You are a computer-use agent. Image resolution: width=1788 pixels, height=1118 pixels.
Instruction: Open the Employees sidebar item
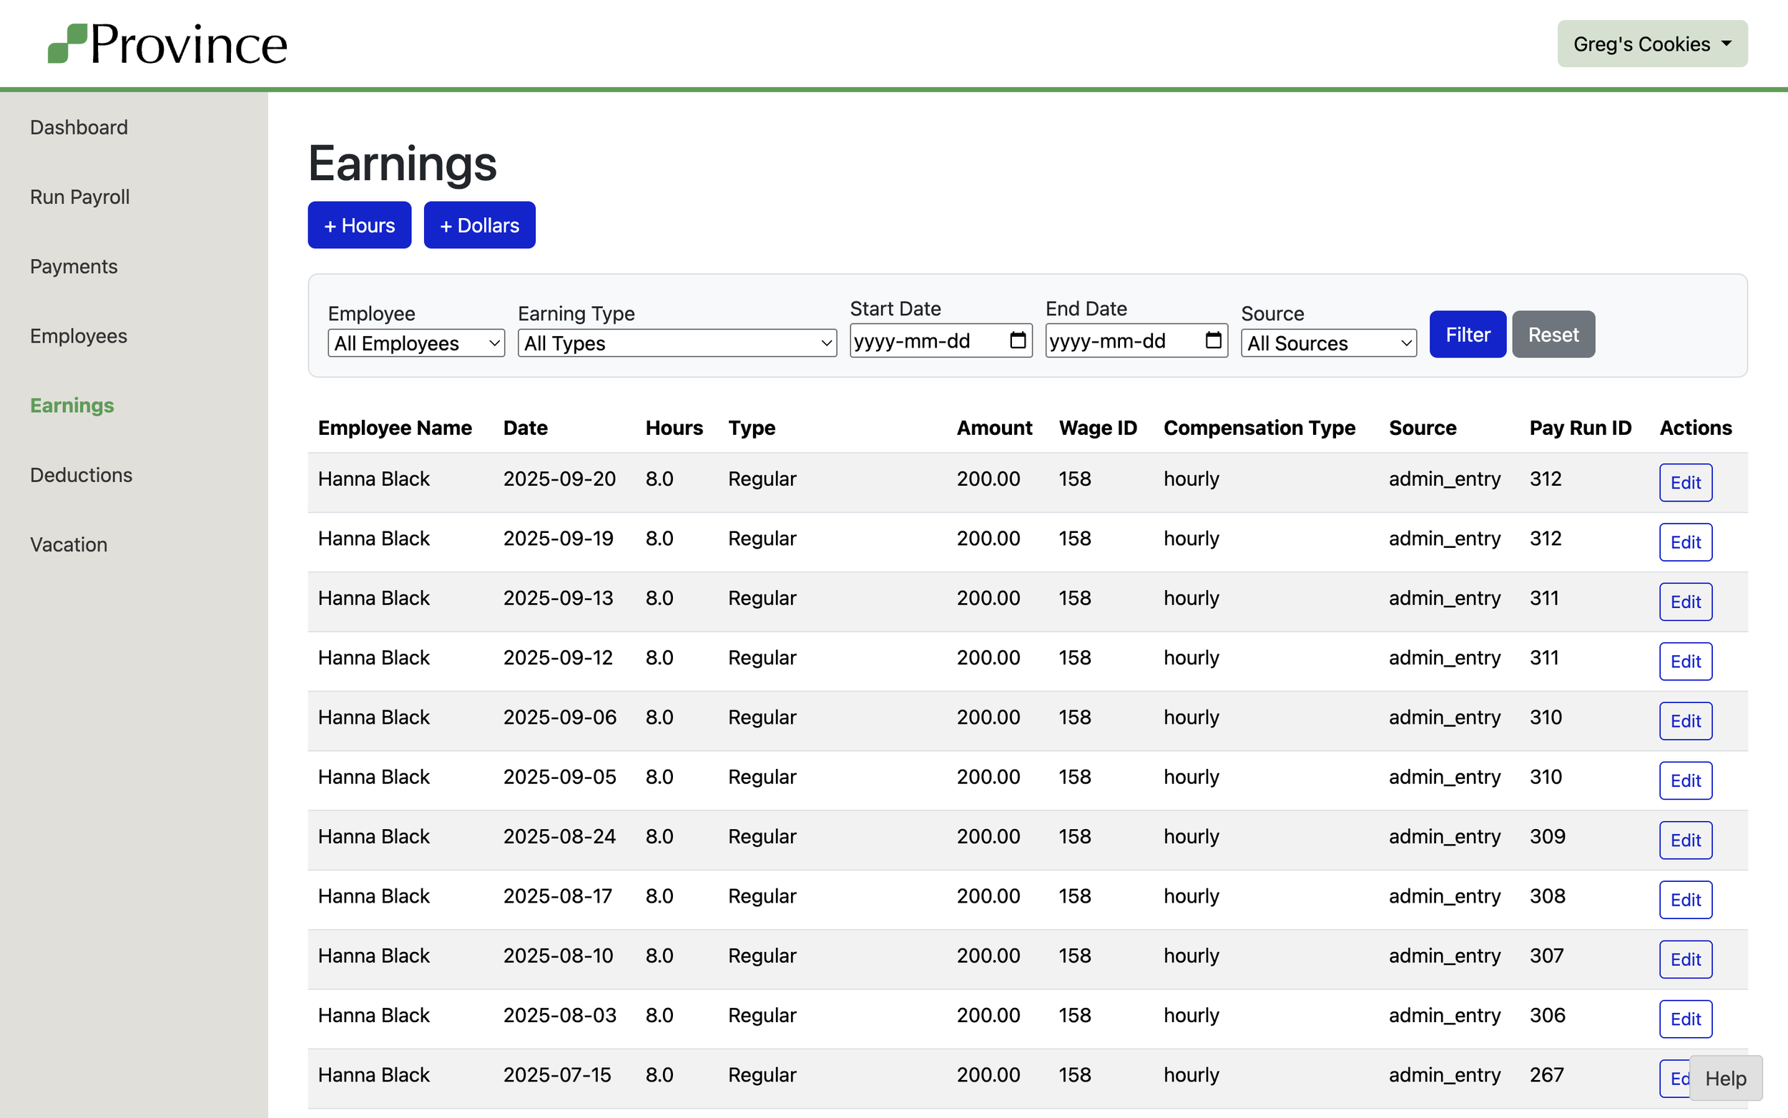79,335
